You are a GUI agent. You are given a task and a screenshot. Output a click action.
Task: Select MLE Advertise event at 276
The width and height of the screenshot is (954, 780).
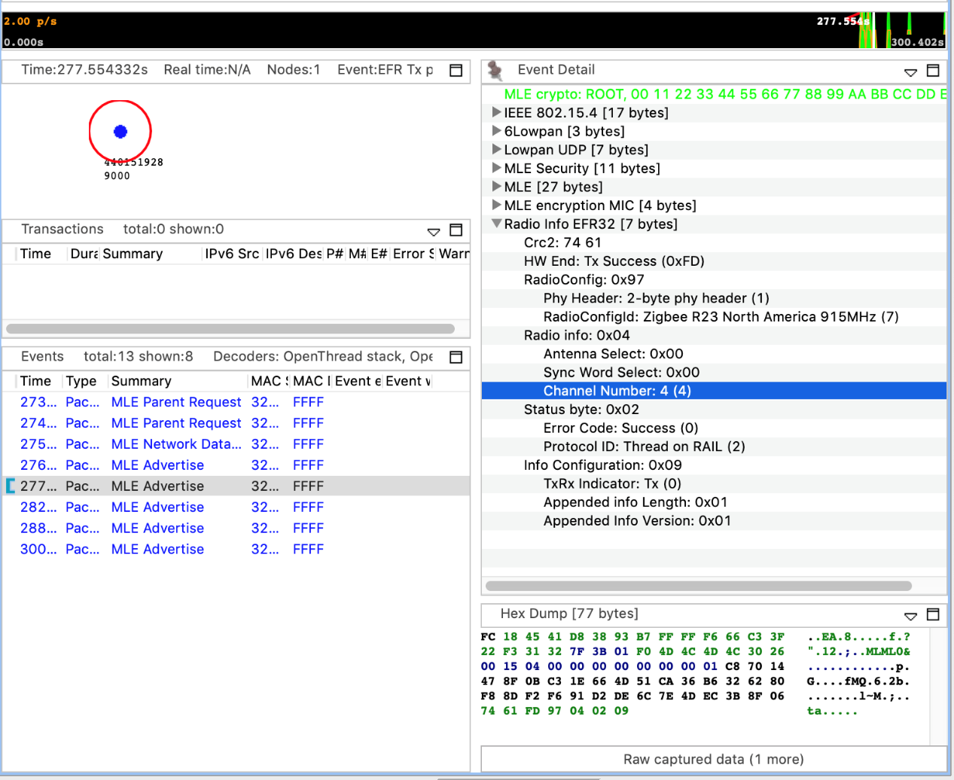236,465
